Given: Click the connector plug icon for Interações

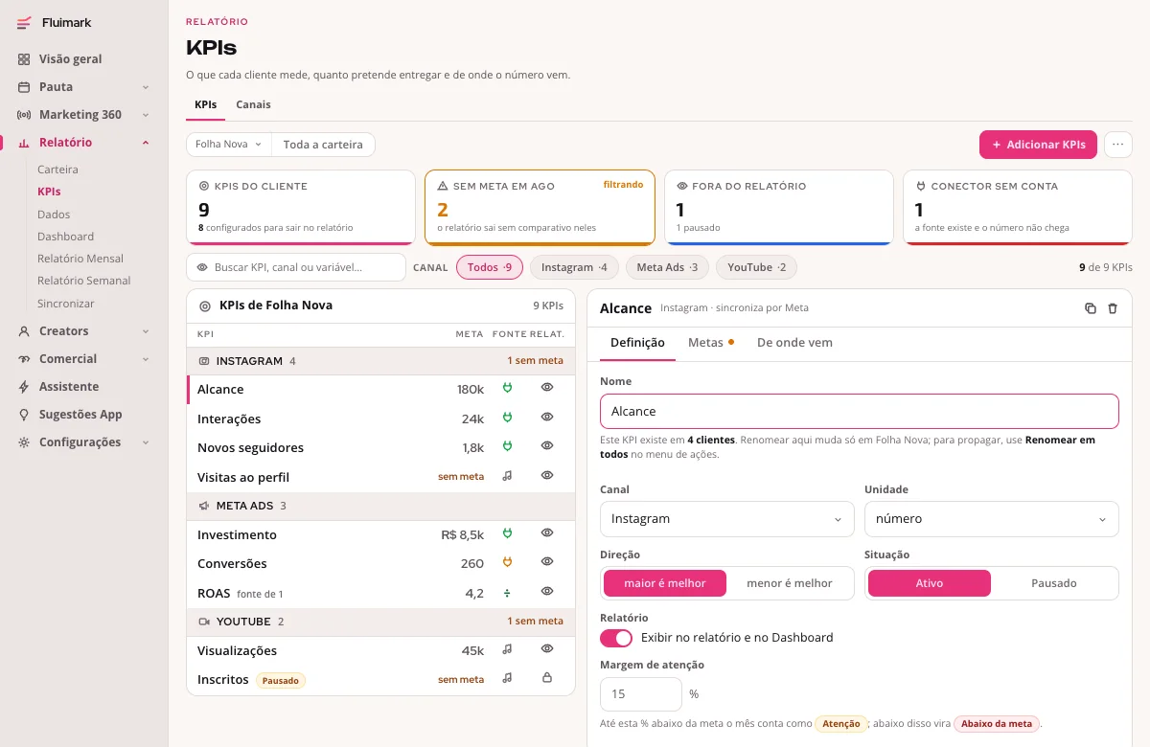Looking at the screenshot, I should (x=508, y=417).
